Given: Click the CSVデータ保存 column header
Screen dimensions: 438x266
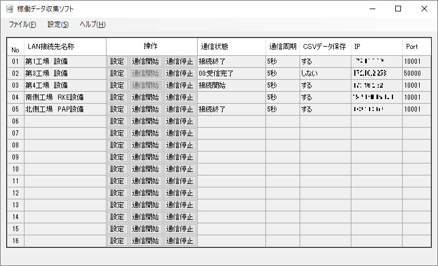Looking at the screenshot, I should [325, 47].
